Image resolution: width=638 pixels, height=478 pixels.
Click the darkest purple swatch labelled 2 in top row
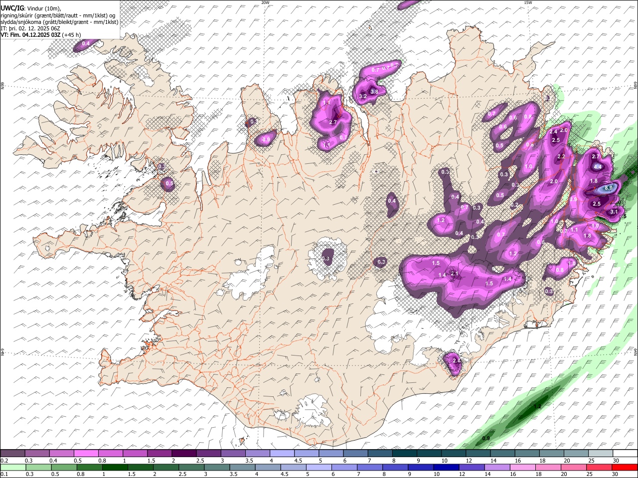[184, 454]
